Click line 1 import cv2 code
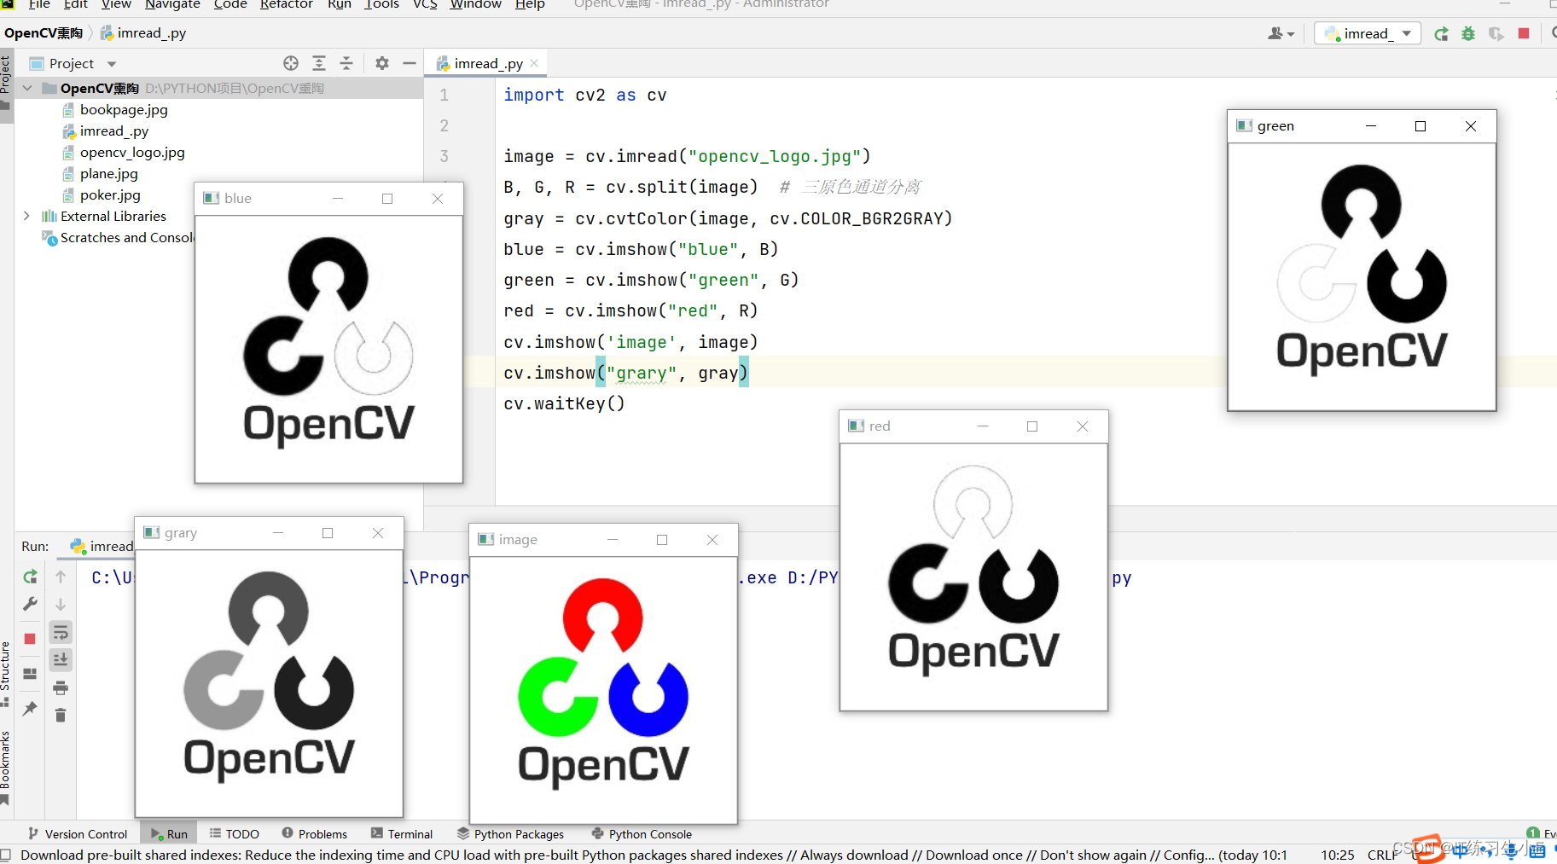This screenshot has height=864, width=1557. (584, 95)
